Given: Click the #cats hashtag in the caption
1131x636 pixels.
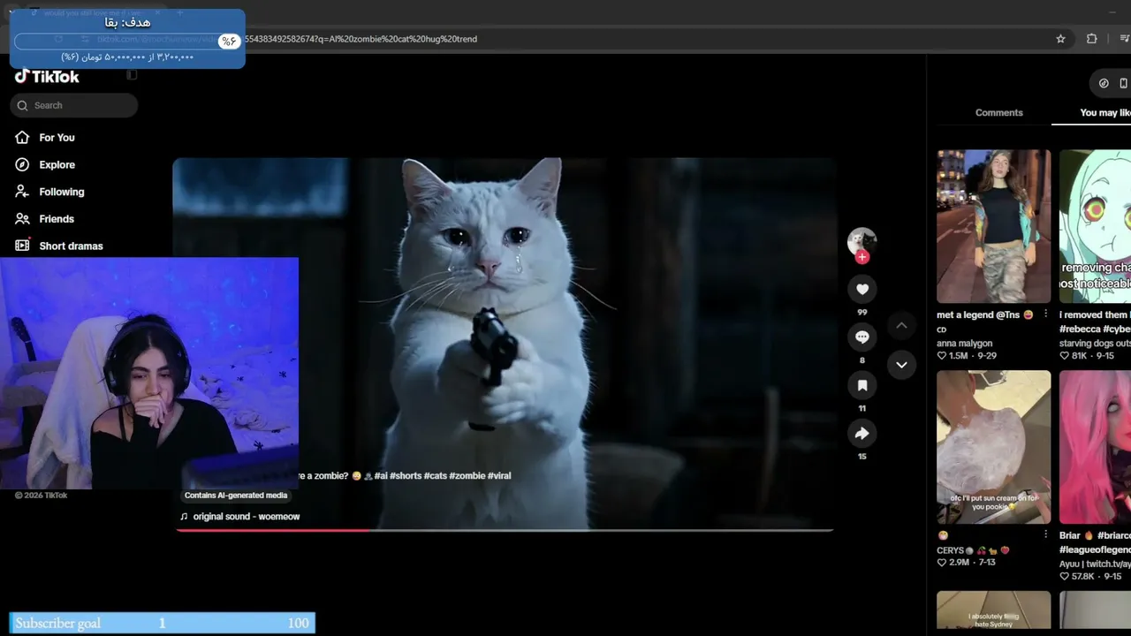Looking at the screenshot, I should [436, 476].
